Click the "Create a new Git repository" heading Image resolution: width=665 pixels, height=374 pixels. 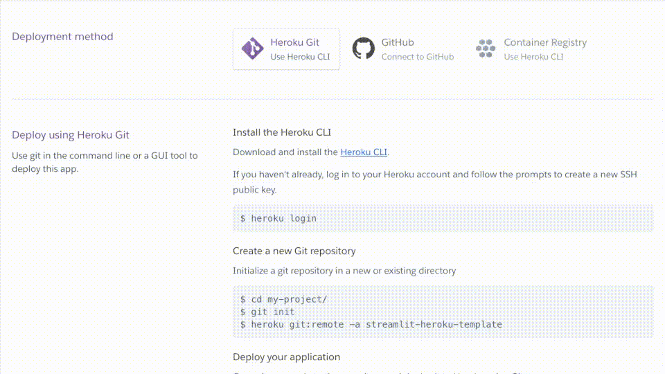click(x=294, y=251)
